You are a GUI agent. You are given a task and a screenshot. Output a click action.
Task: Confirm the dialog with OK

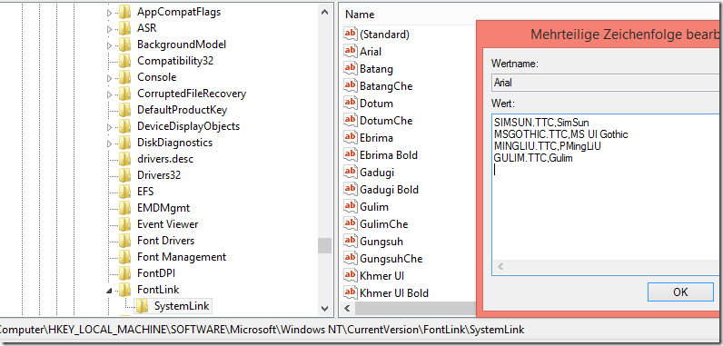tap(680, 292)
